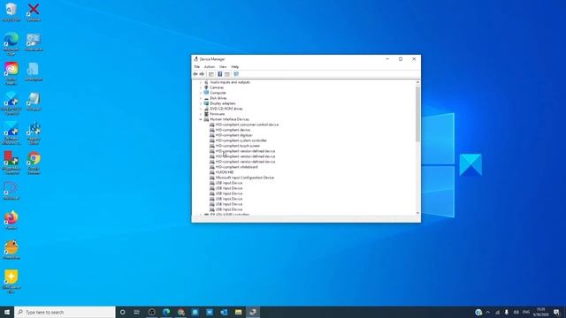Select the Human Interface Devices category label
The image size is (566, 318).
pos(230,119)
